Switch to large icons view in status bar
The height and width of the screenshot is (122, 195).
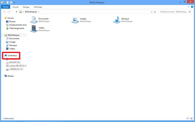(x=192, y=118)
